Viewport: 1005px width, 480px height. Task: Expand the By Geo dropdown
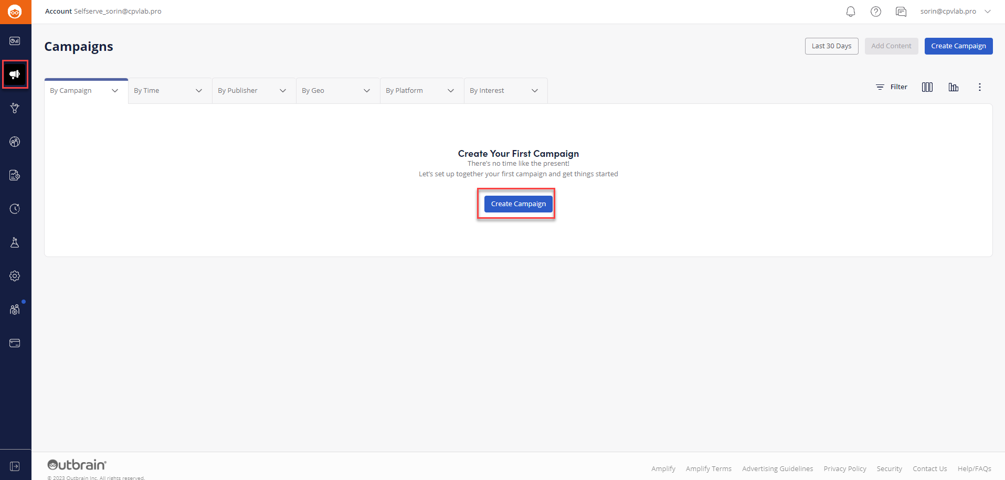point(337,90)
